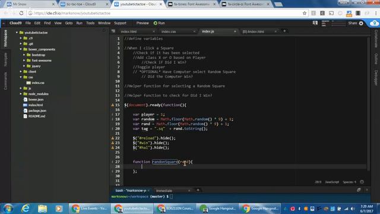The width and height of the screenshot is (380, 214).
Task: Open the Tools menu
Action: click(x=90, y=23)
